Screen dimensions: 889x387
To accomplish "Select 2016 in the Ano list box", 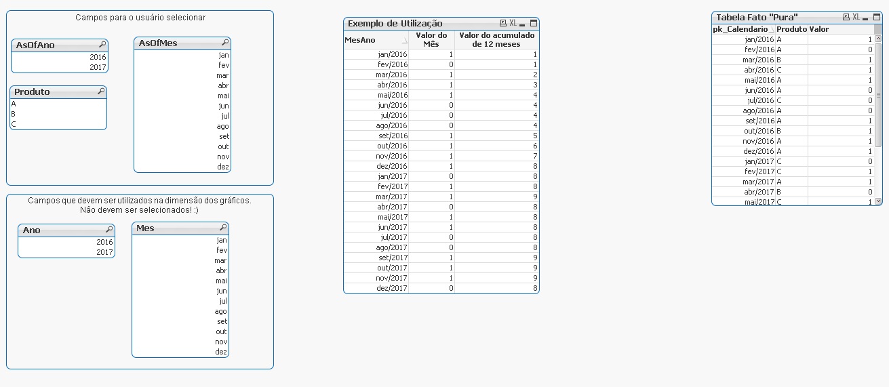I will (x=66, y=242).
